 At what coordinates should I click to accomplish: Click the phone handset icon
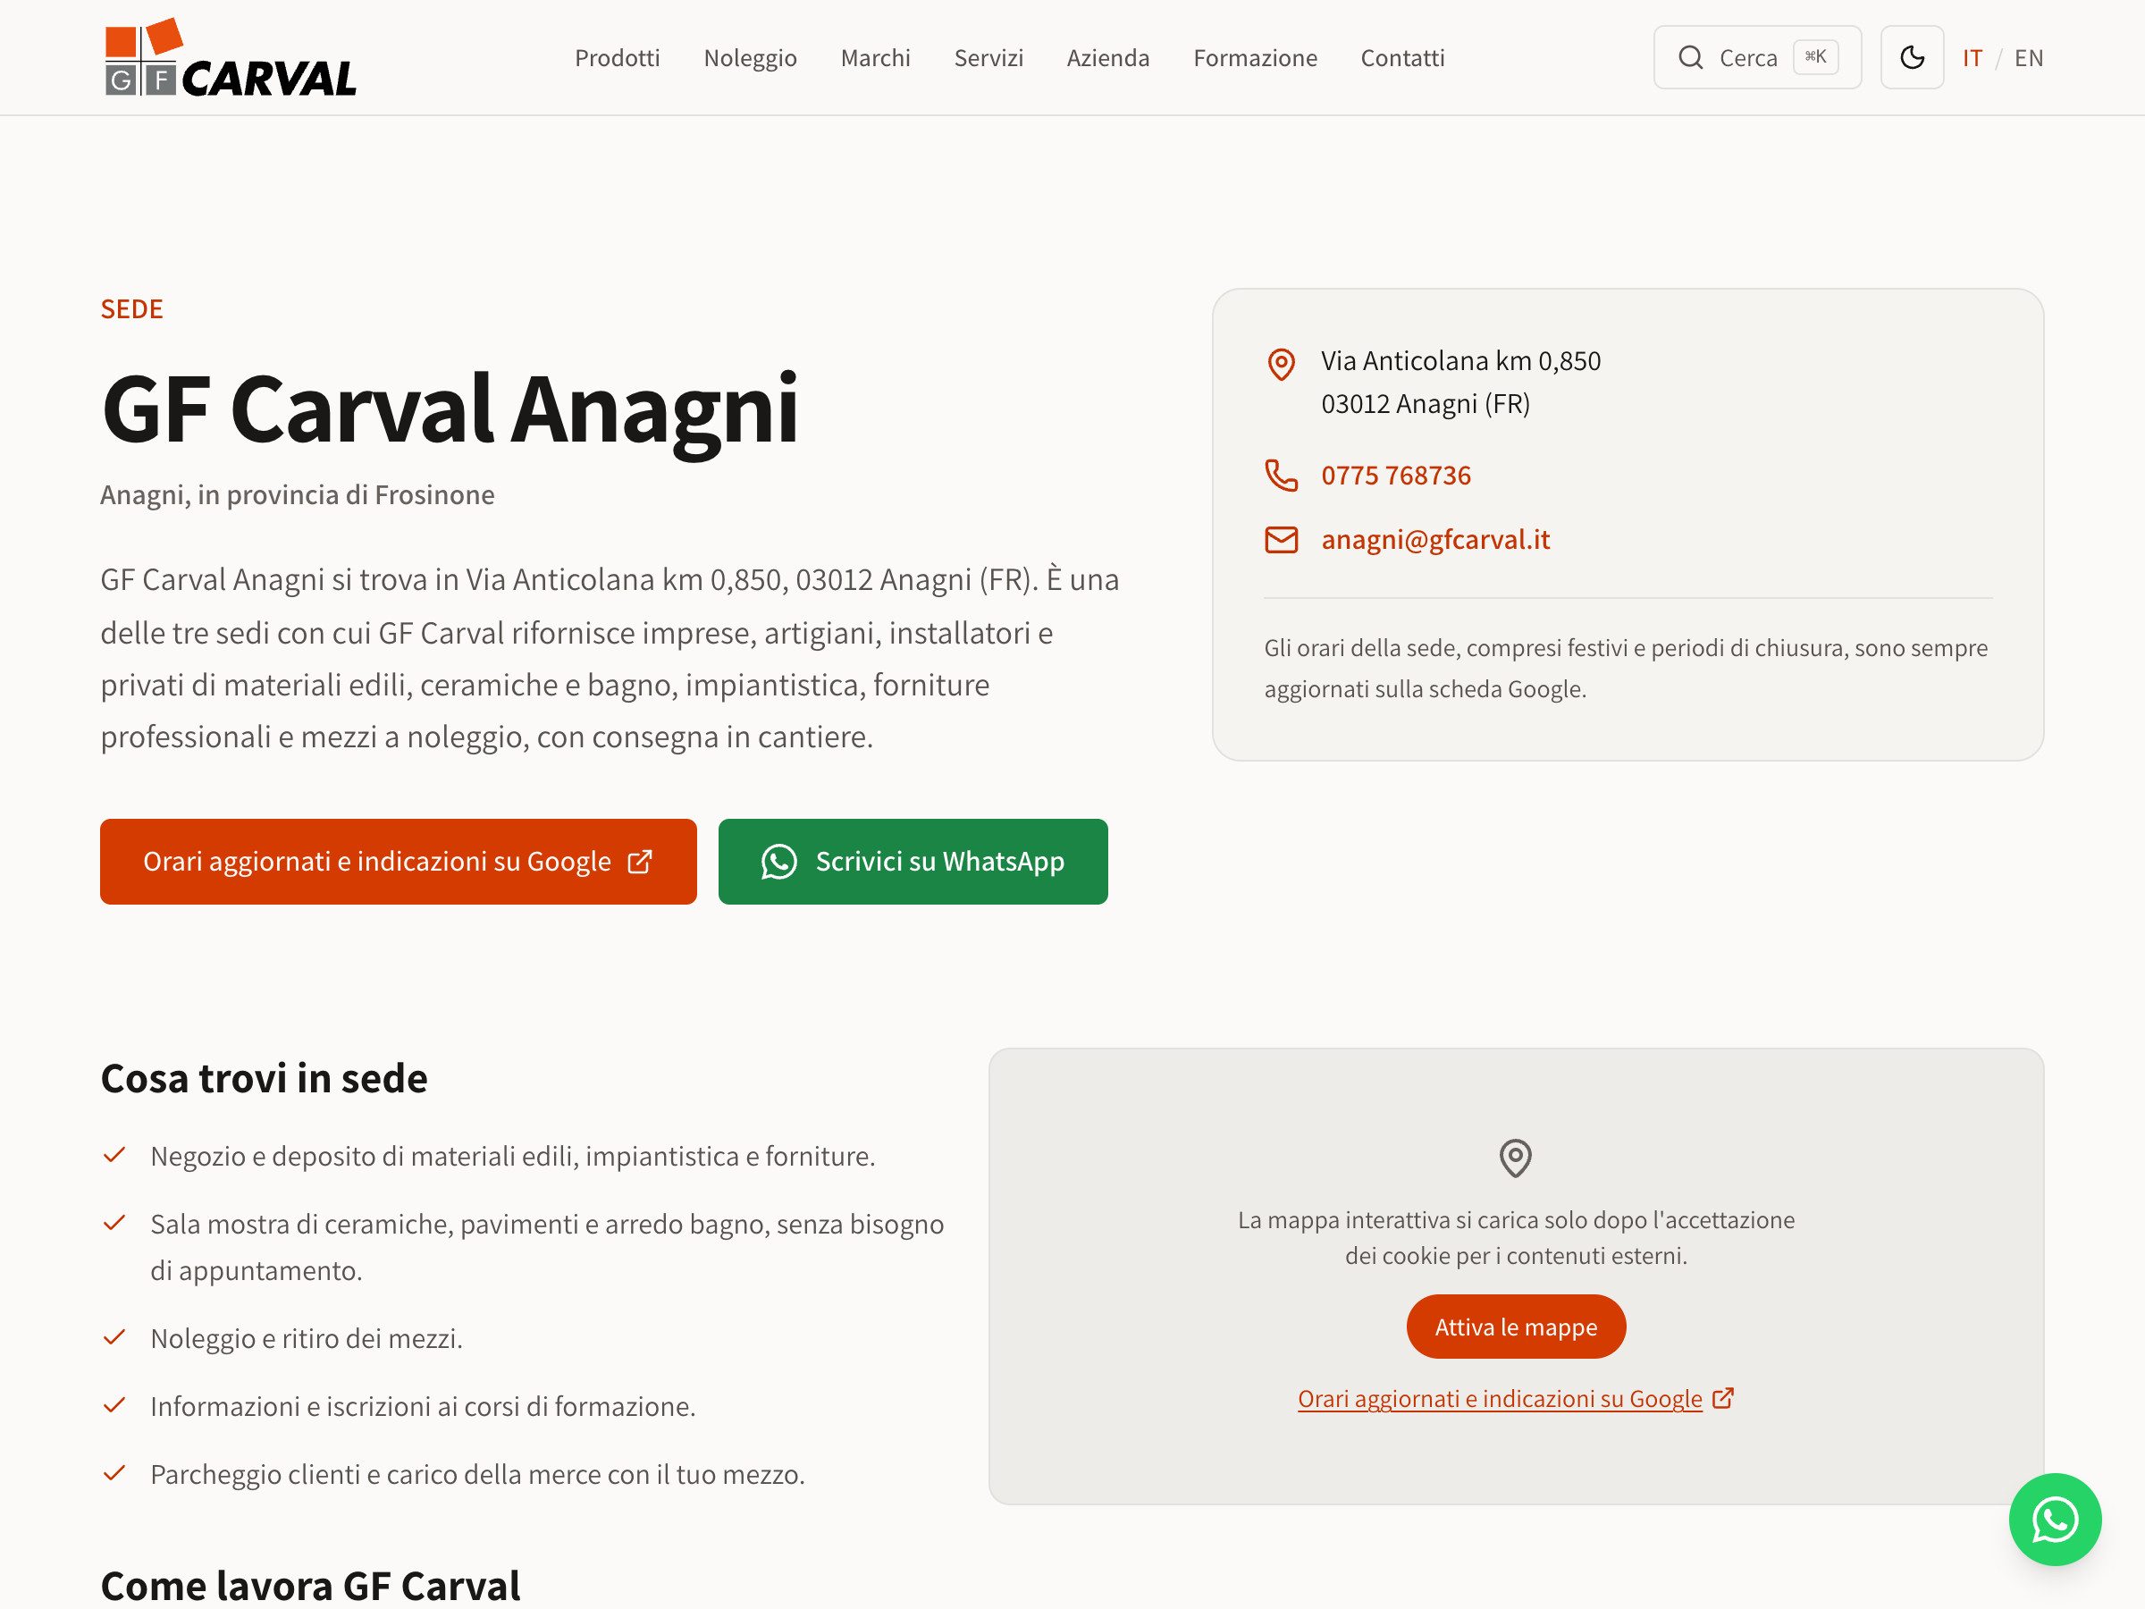(1280, 476)
